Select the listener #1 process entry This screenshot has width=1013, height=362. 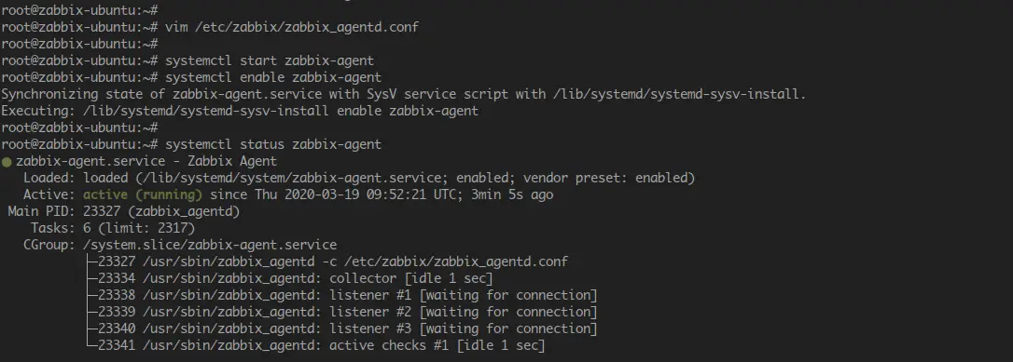pyautogui.click(x=341, y=295)
